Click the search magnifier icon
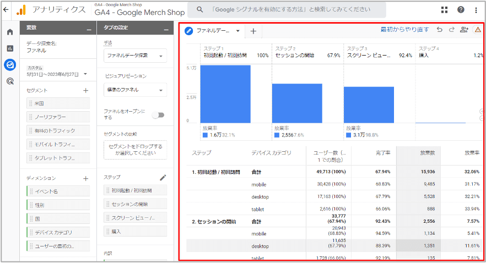Image resolution: width=486 pixels, height=263 pixels. (200, 9)
